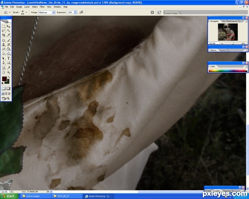The height and width of the screenshot is (199, 249).
Task: Open the status bar info arrow
Action: pyautogui.click(x=48, y=192)
